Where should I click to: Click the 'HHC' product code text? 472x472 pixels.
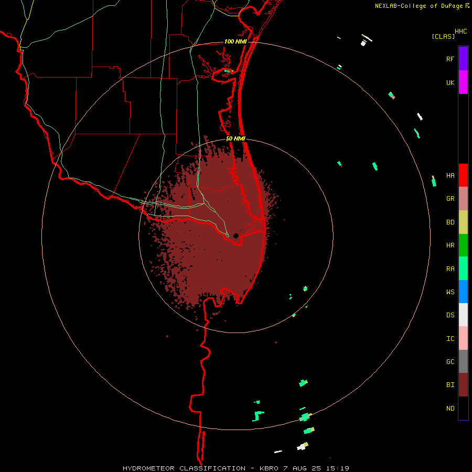460,31
